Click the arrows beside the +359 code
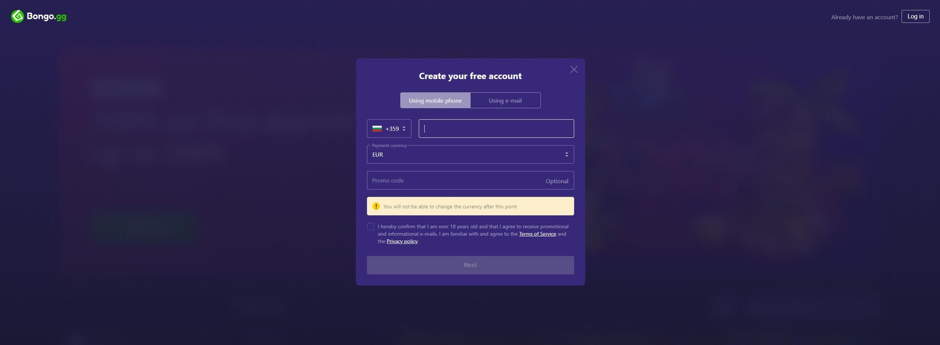The width and height of the screenshot is (940, 345). [404, 129]
